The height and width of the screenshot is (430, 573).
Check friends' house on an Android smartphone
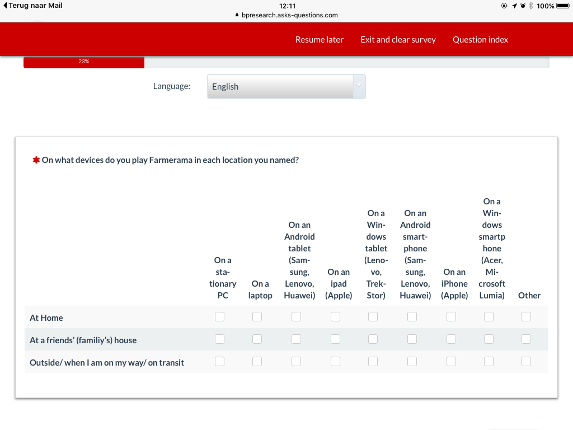(412, 339)
